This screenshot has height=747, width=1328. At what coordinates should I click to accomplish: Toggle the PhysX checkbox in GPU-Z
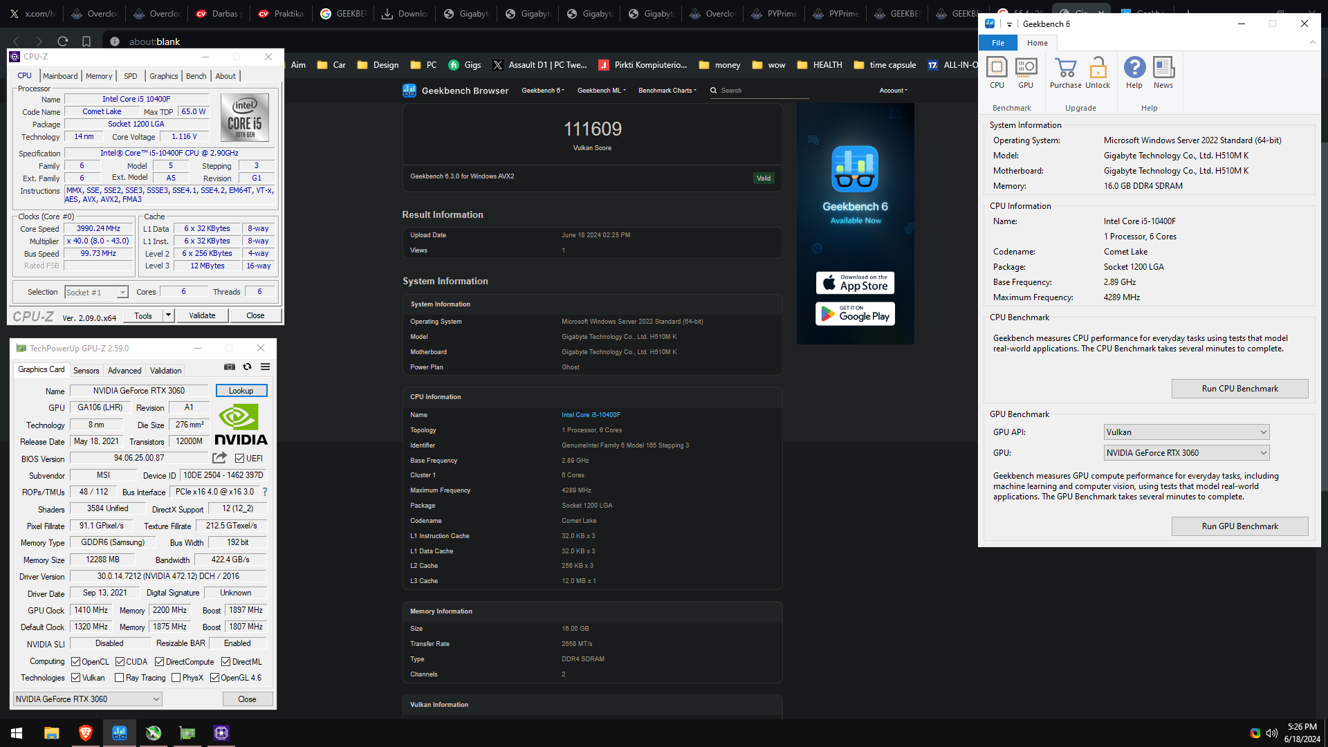pos(176,678)
